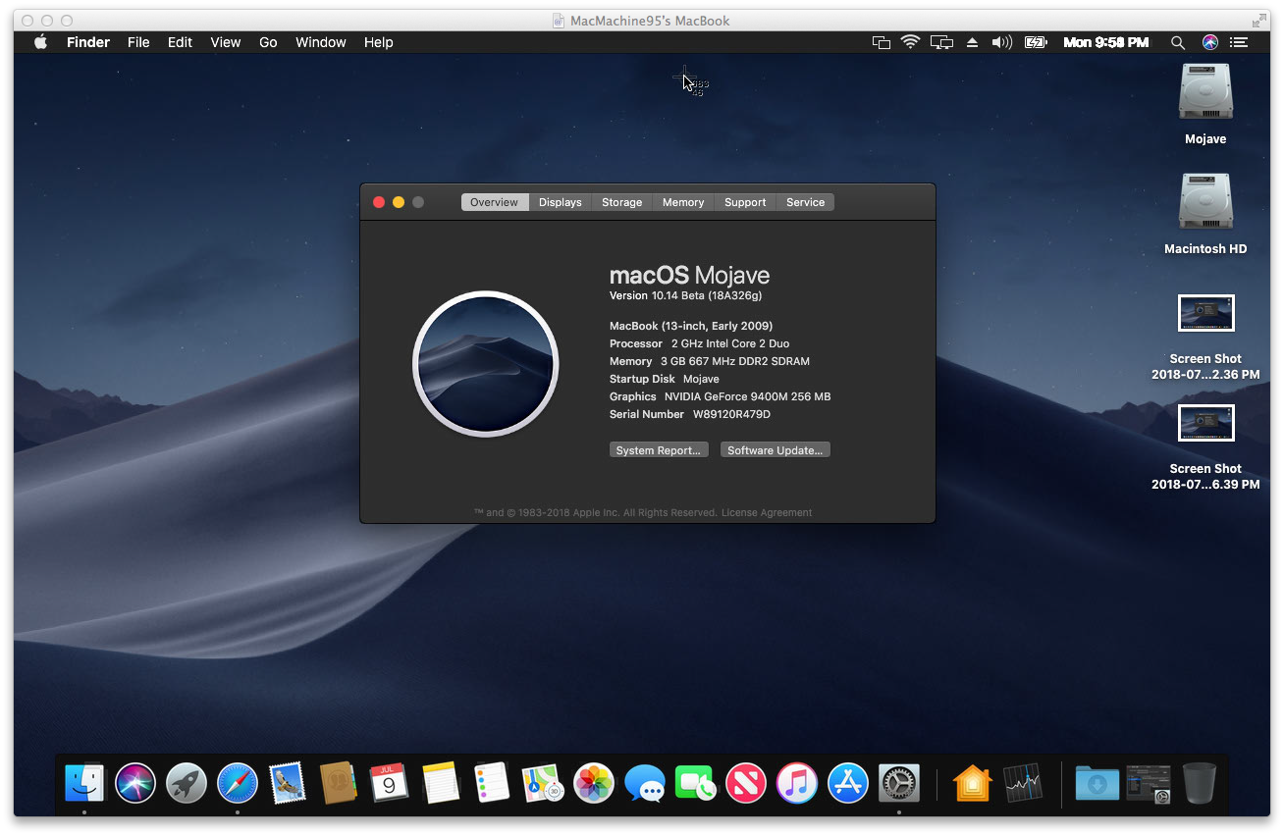The image size is (1284, 836).
Task: Open the App Store icon
Action: [848, 783]
